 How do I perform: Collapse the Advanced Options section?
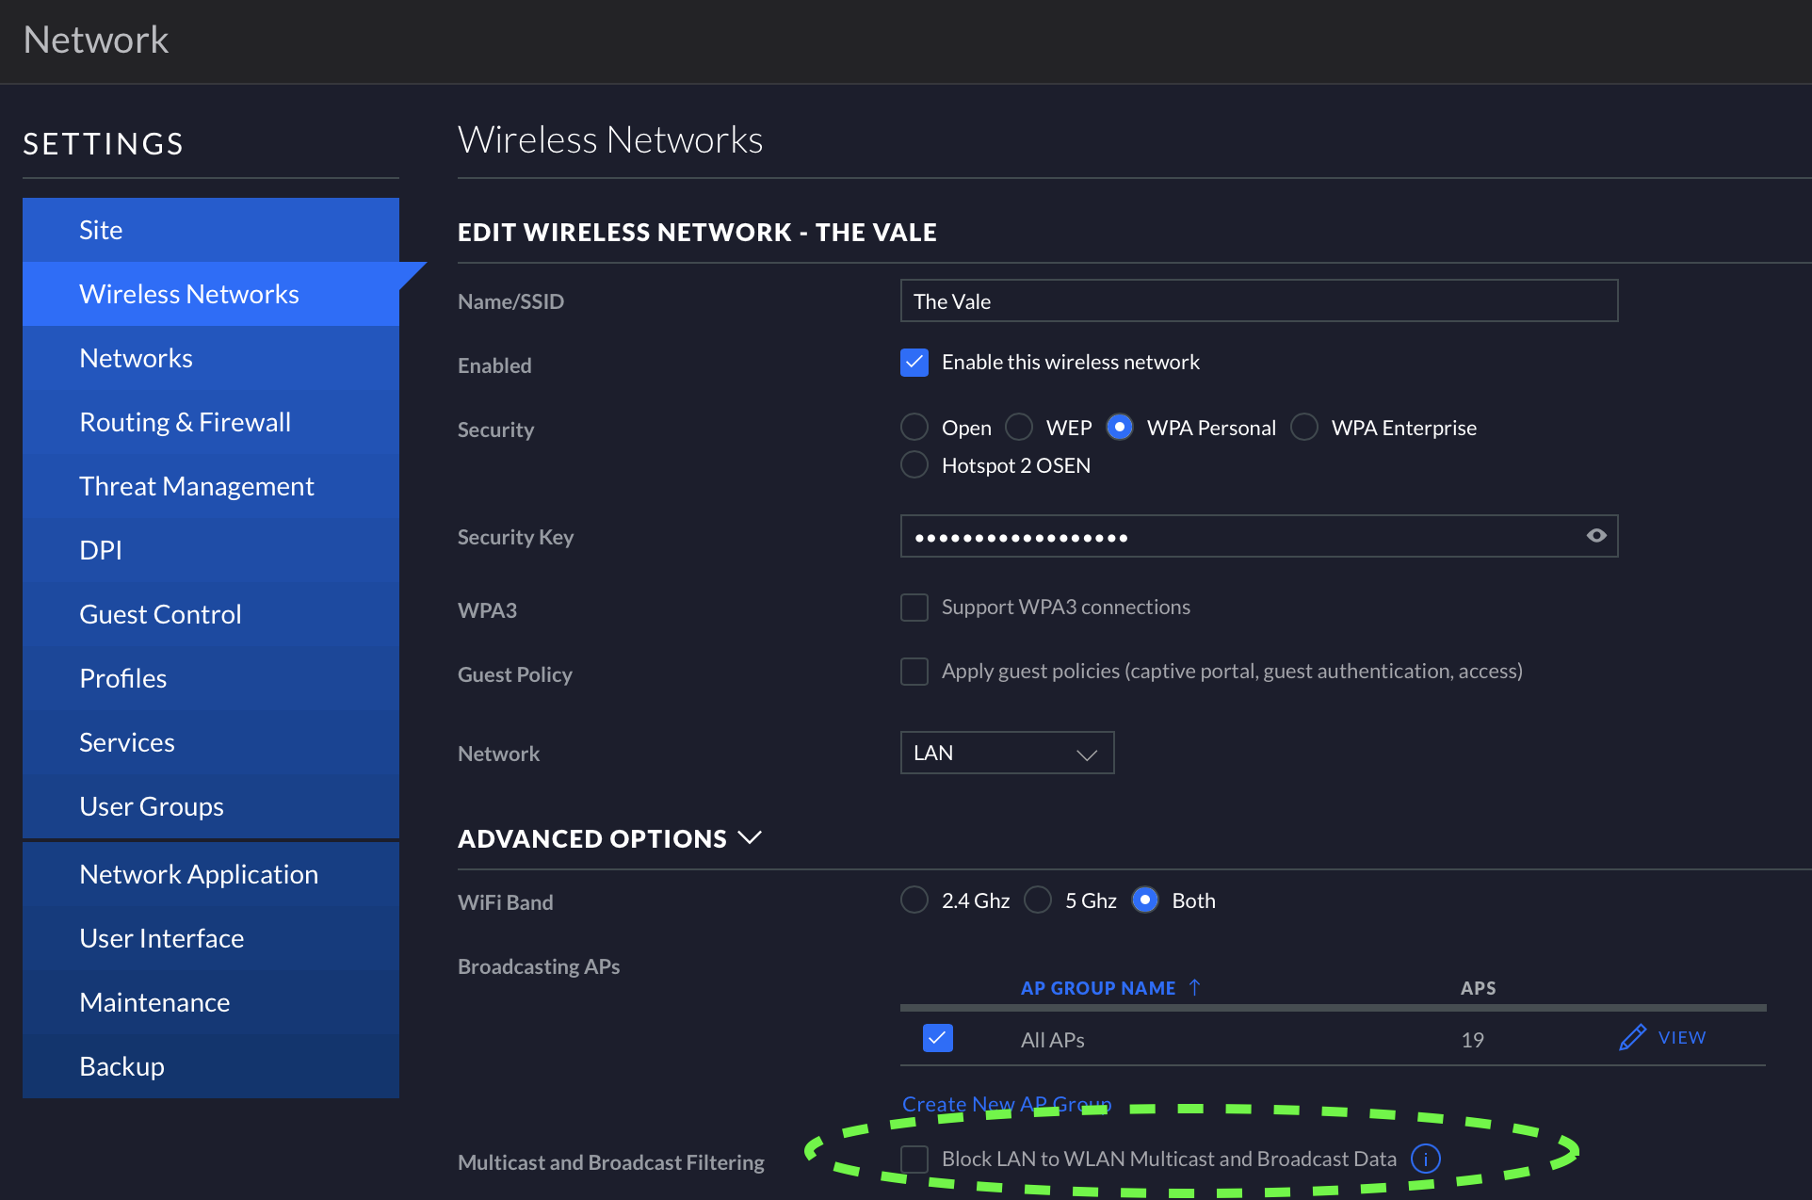coord(750,837)
